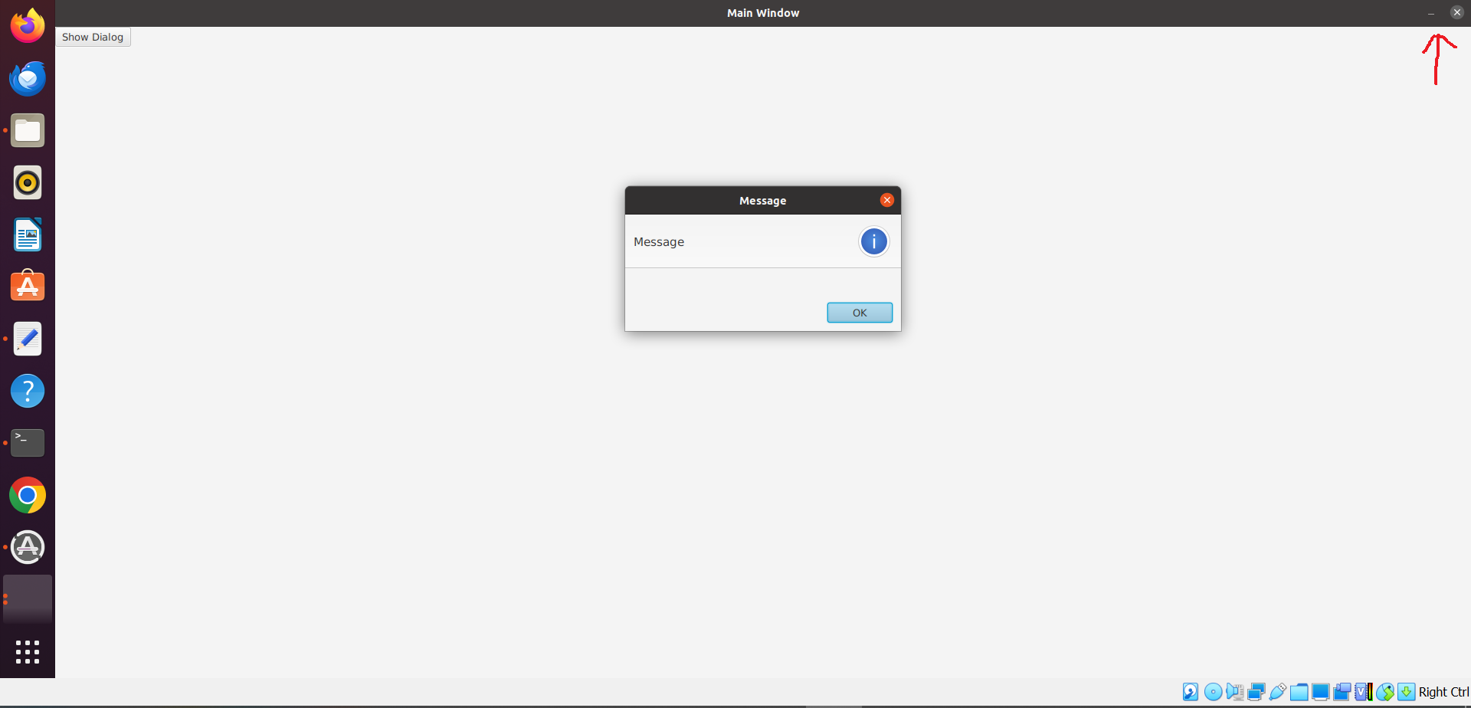Open the video recording status icon

point(1342,692)
